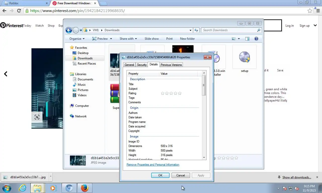Switch to the Security tab
The image size is (322, 193).
142,65
